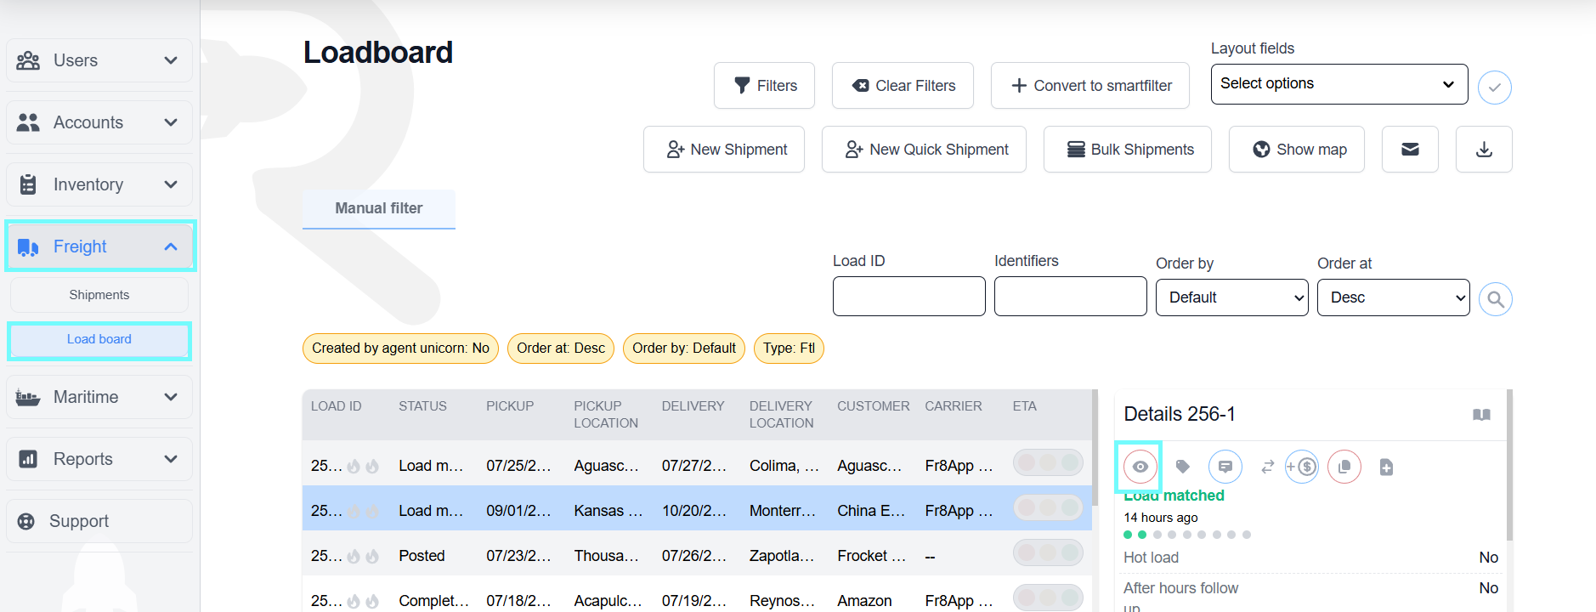Click the Created by agent unicorn: No chip
This screenshot has height=612, width=1596.
(400, 348)
